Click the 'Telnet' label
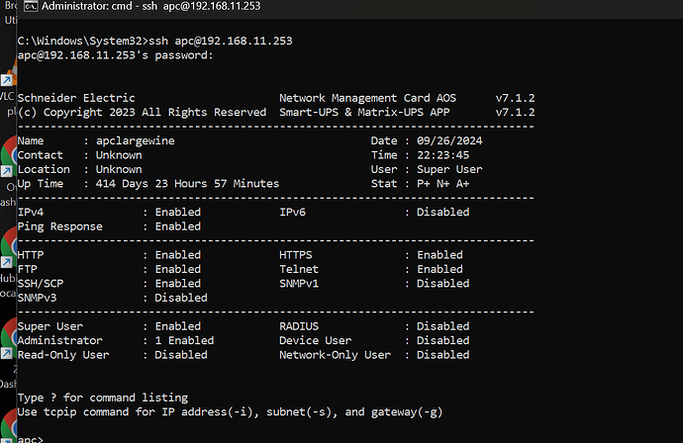683x443 pixels. pyautogui.click(x=299, y=269)
